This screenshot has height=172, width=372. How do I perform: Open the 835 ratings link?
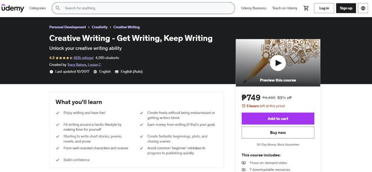point(83,58)
